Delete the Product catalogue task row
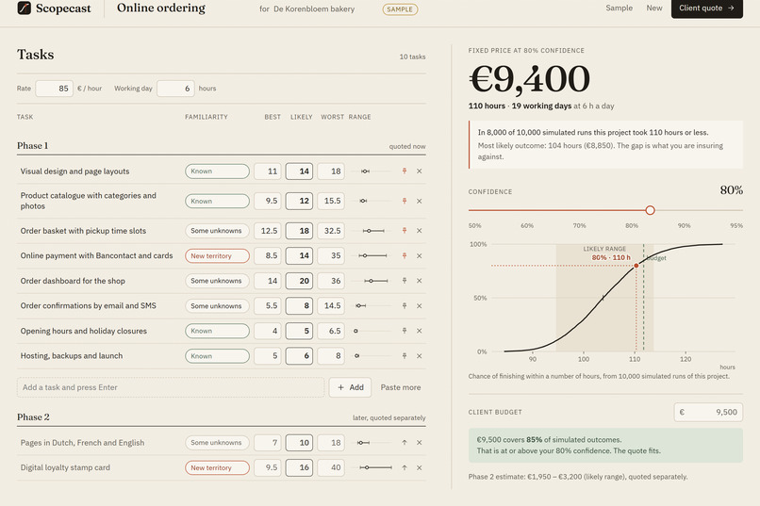The width and height of the screenshot is (760, 506). pos(420,201)
